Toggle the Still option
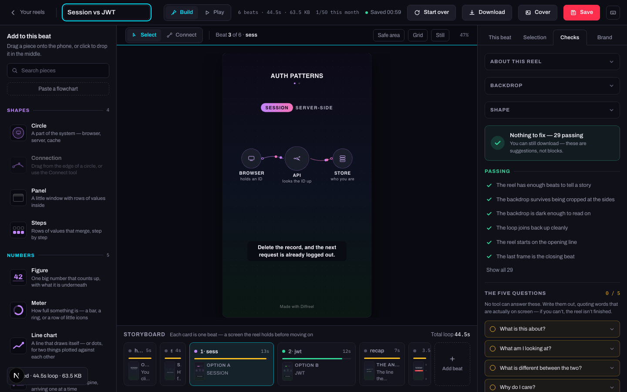The width and height of the screenshot is (627, 392). [440, 35]
